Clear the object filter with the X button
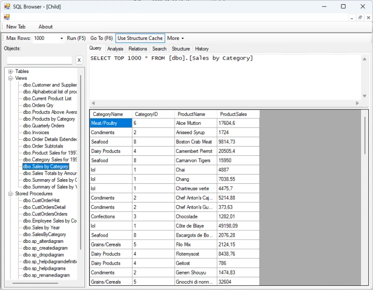Viewport: 373px width, 290px height. (x=79, y=60)
